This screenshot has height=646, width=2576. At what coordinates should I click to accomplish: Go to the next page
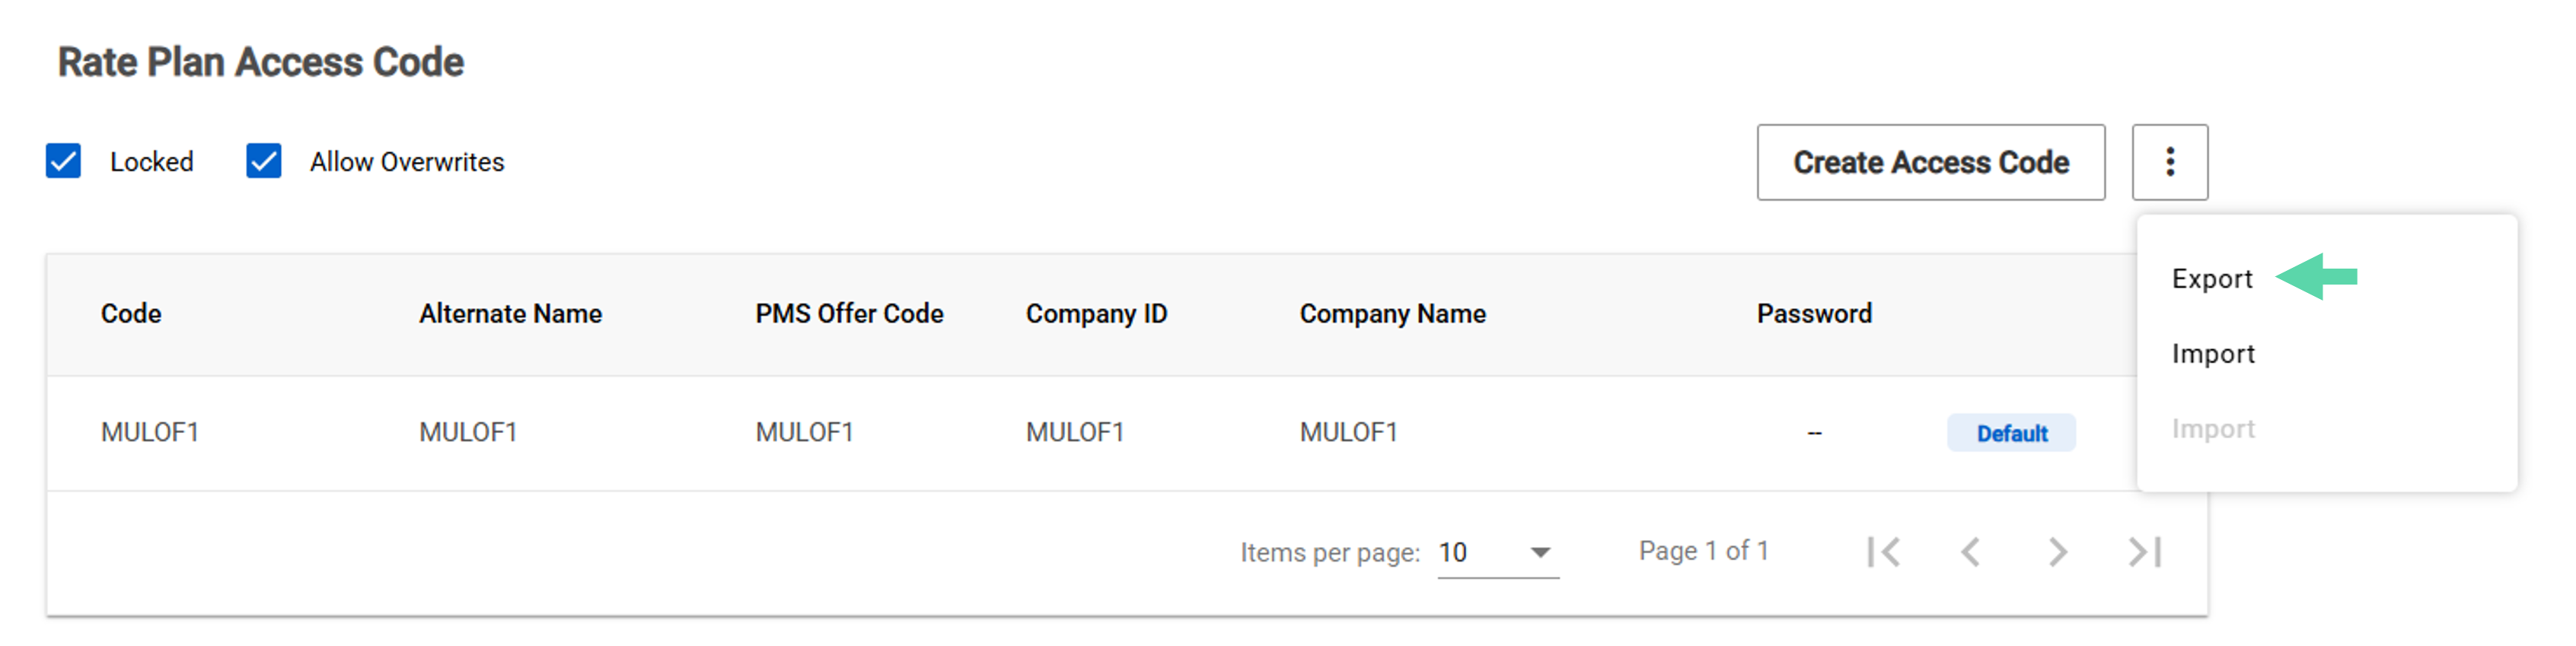[x=2057, y=551]
